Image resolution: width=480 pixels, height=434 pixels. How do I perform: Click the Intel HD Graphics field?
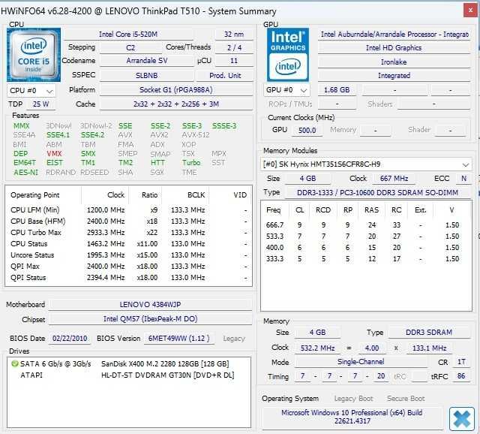(394, 48)
